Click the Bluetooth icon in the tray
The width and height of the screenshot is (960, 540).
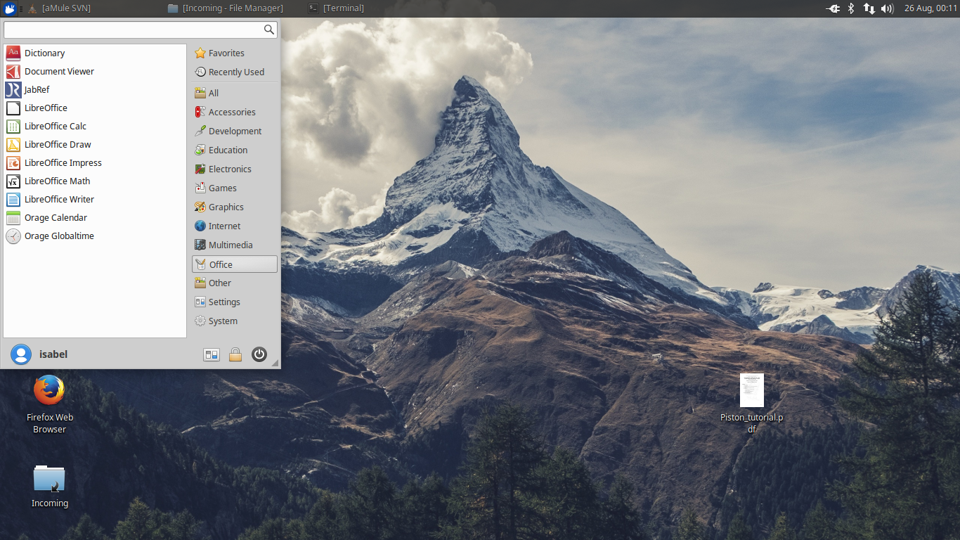point(851,8)
